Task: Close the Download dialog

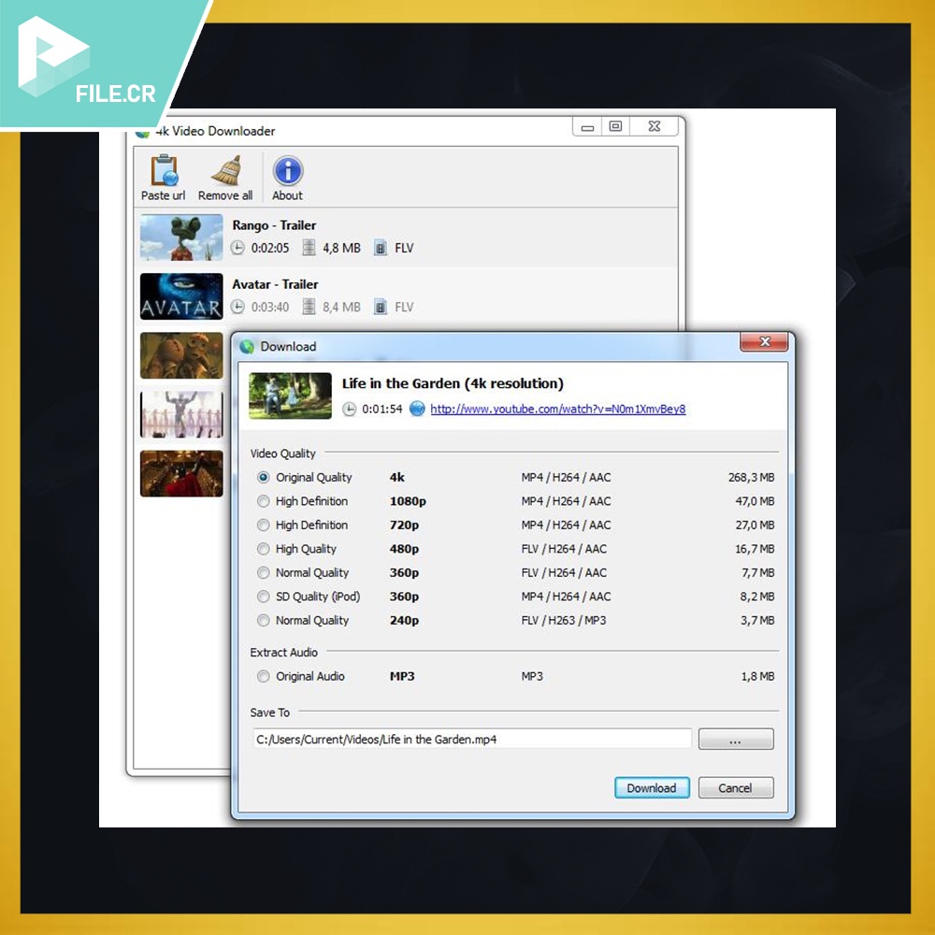Action: 765,341
